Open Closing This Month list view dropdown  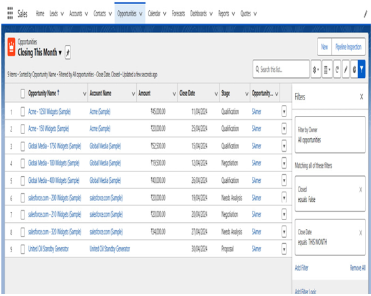coord(60,53)
